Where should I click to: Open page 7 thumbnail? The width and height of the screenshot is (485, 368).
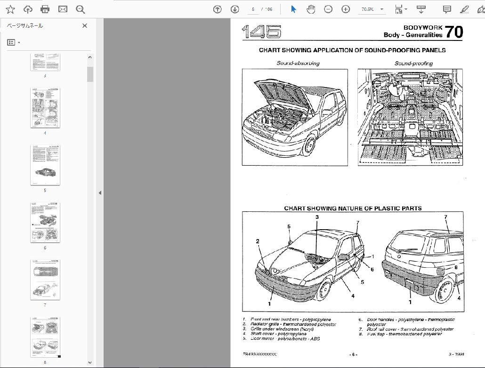pos(45,280)
